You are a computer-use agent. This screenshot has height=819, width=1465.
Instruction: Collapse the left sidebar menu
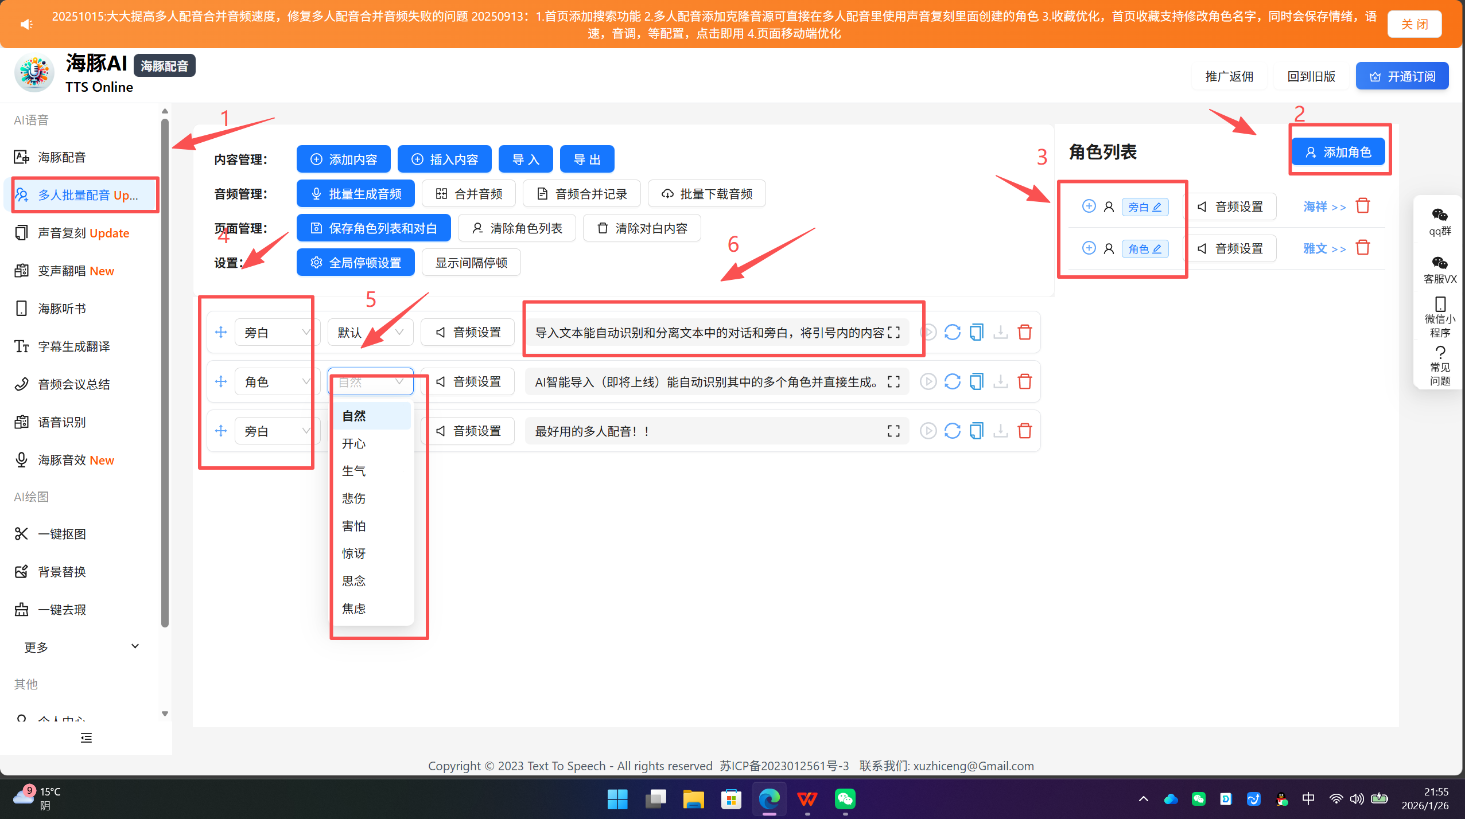86,738
